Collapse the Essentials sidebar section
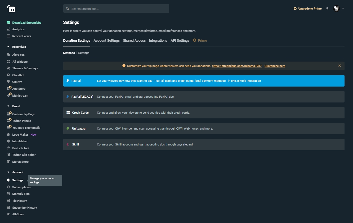The height and width of the screenshot is (223, 353). [8, 47]
